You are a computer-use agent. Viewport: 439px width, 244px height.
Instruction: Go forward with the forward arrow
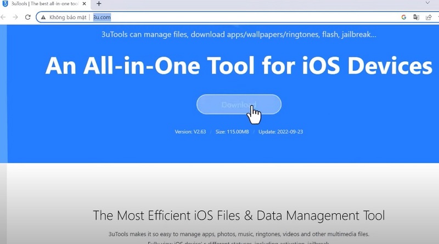pos(15,18)
